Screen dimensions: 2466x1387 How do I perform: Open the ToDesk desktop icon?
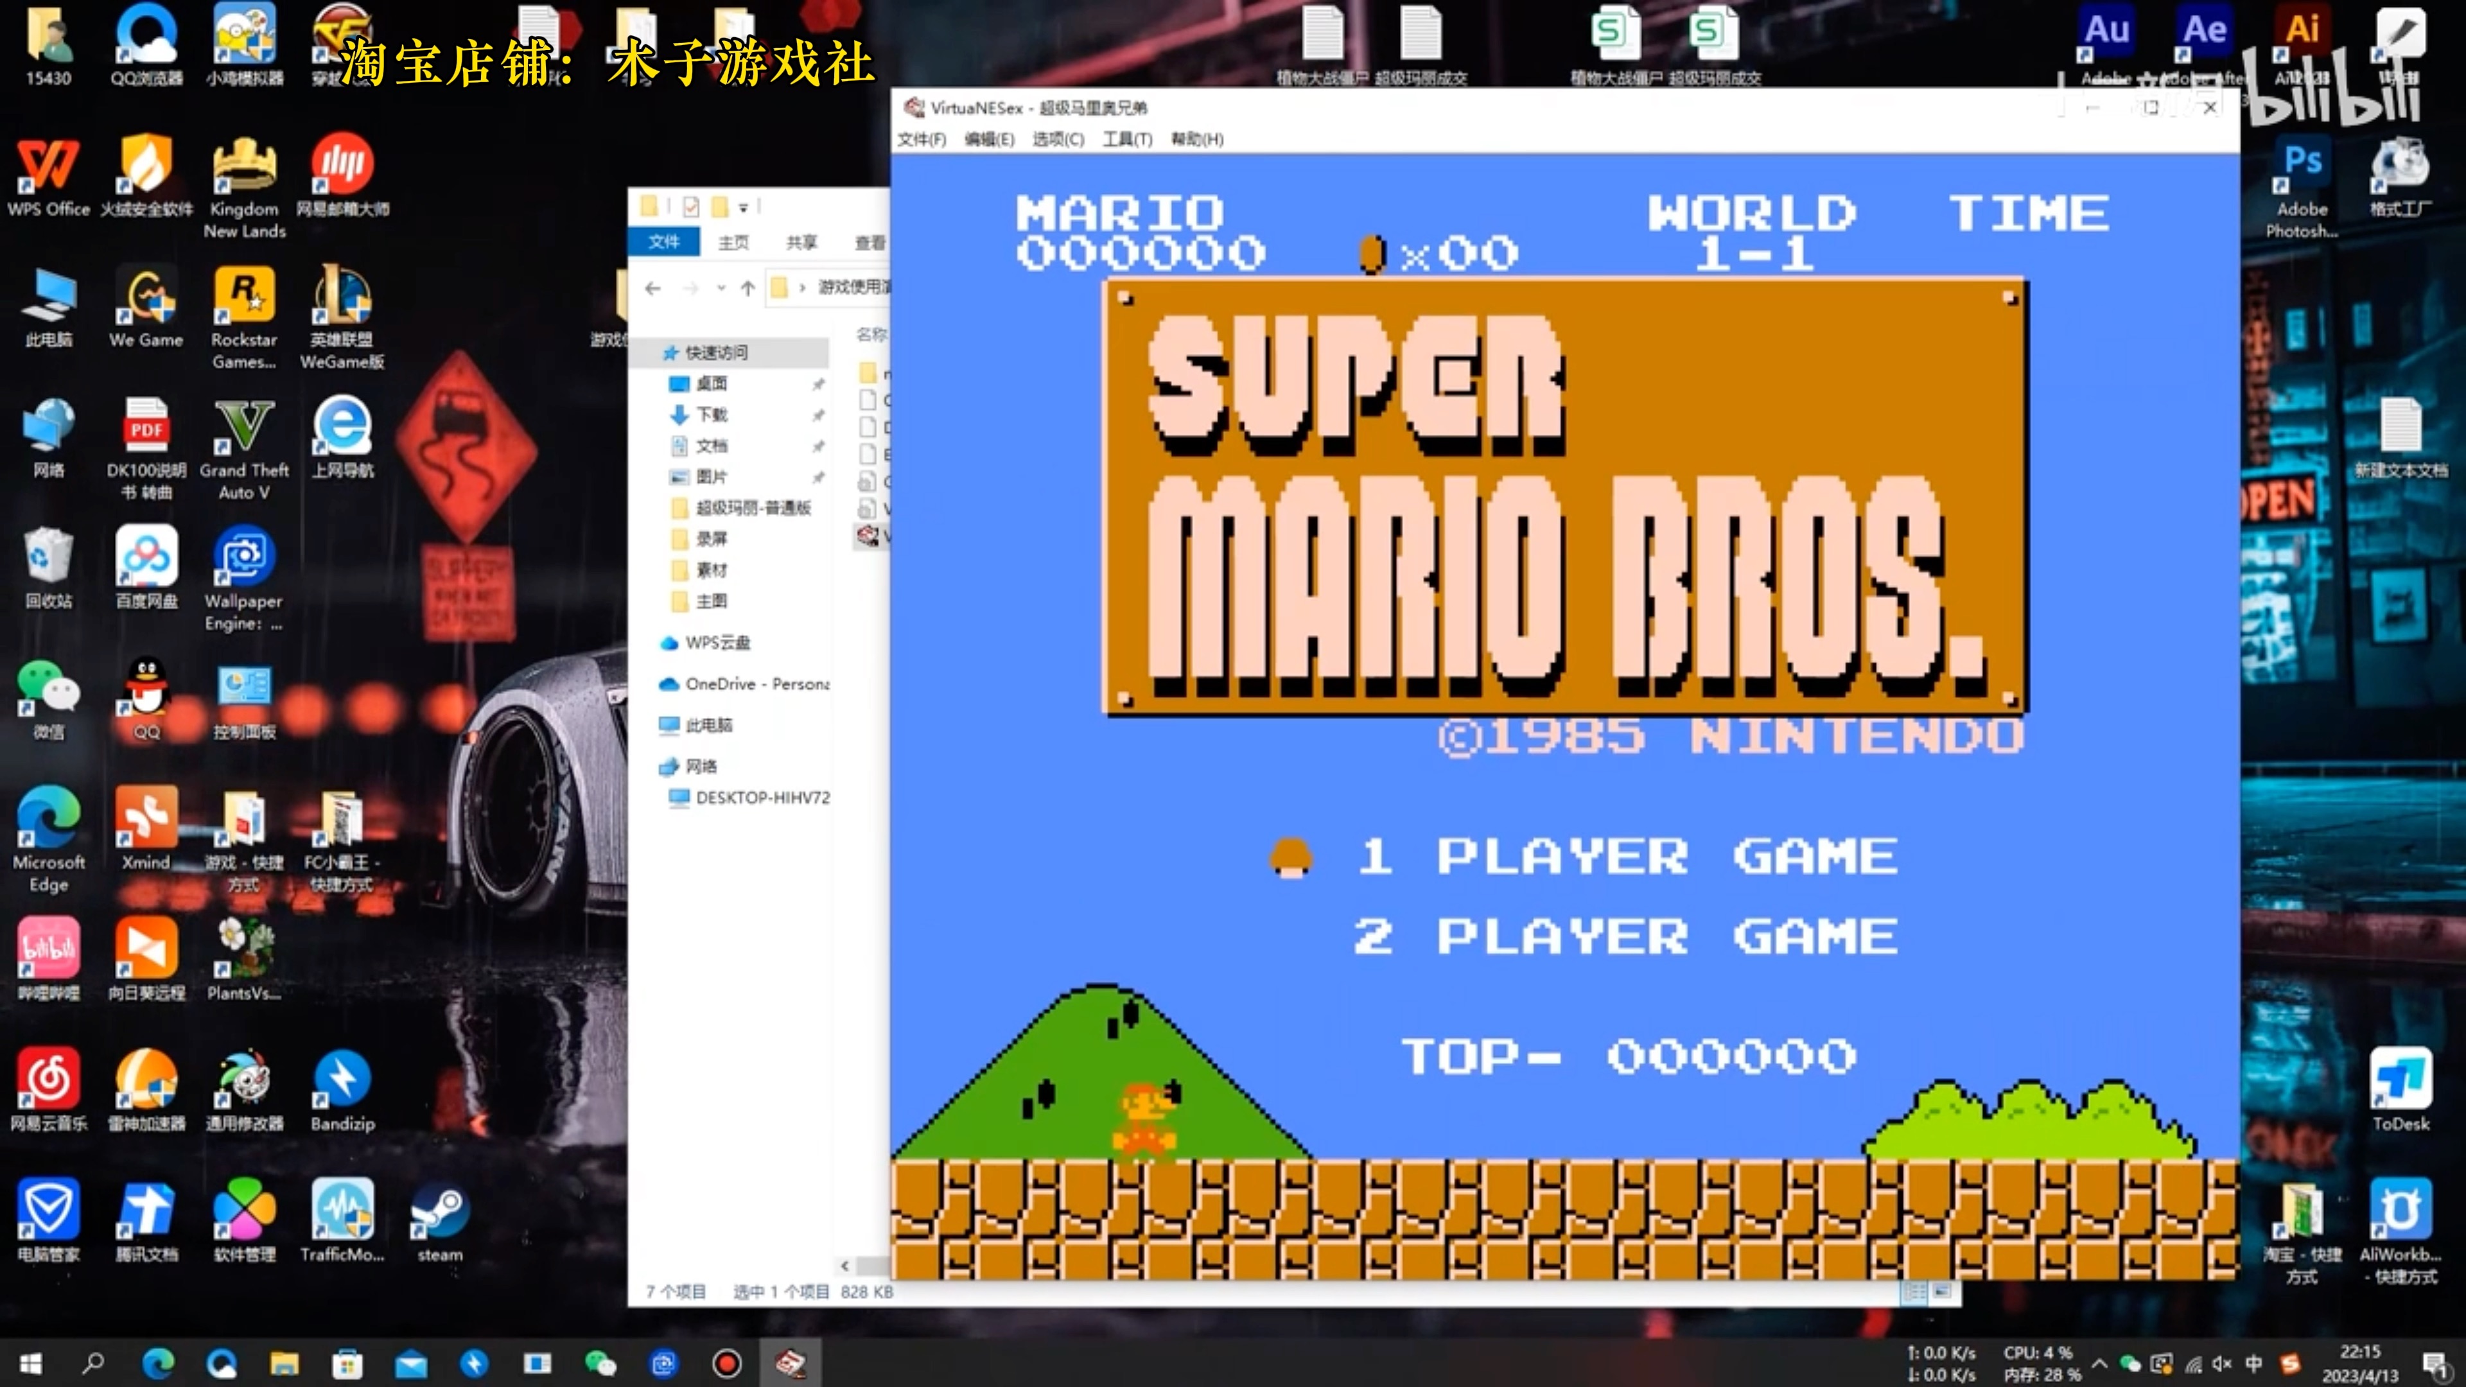(x=2400, y=1090)
